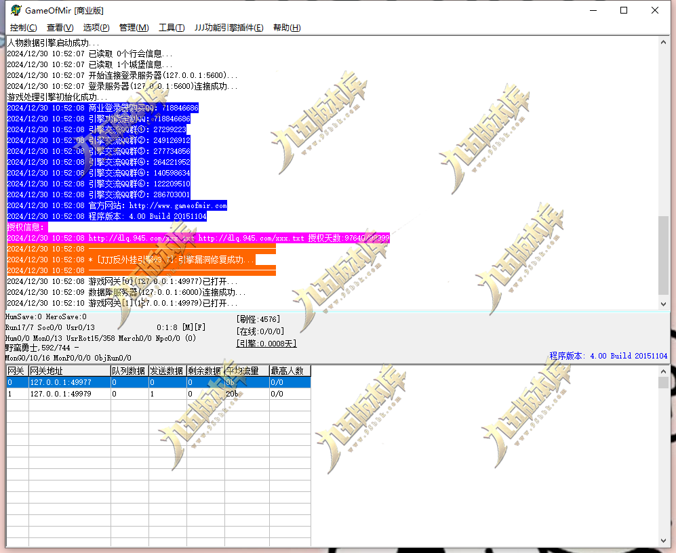Click the 授权信息 magenta log line

[27, 227]
